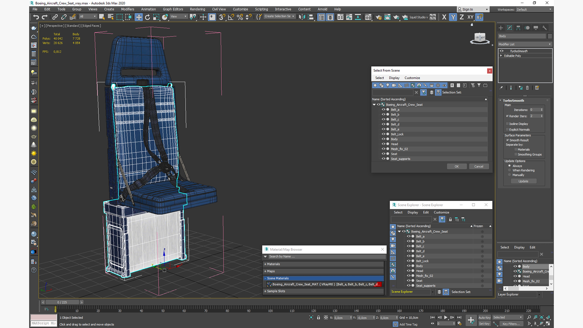Click OK button in Select From Scene

[456, 166]
